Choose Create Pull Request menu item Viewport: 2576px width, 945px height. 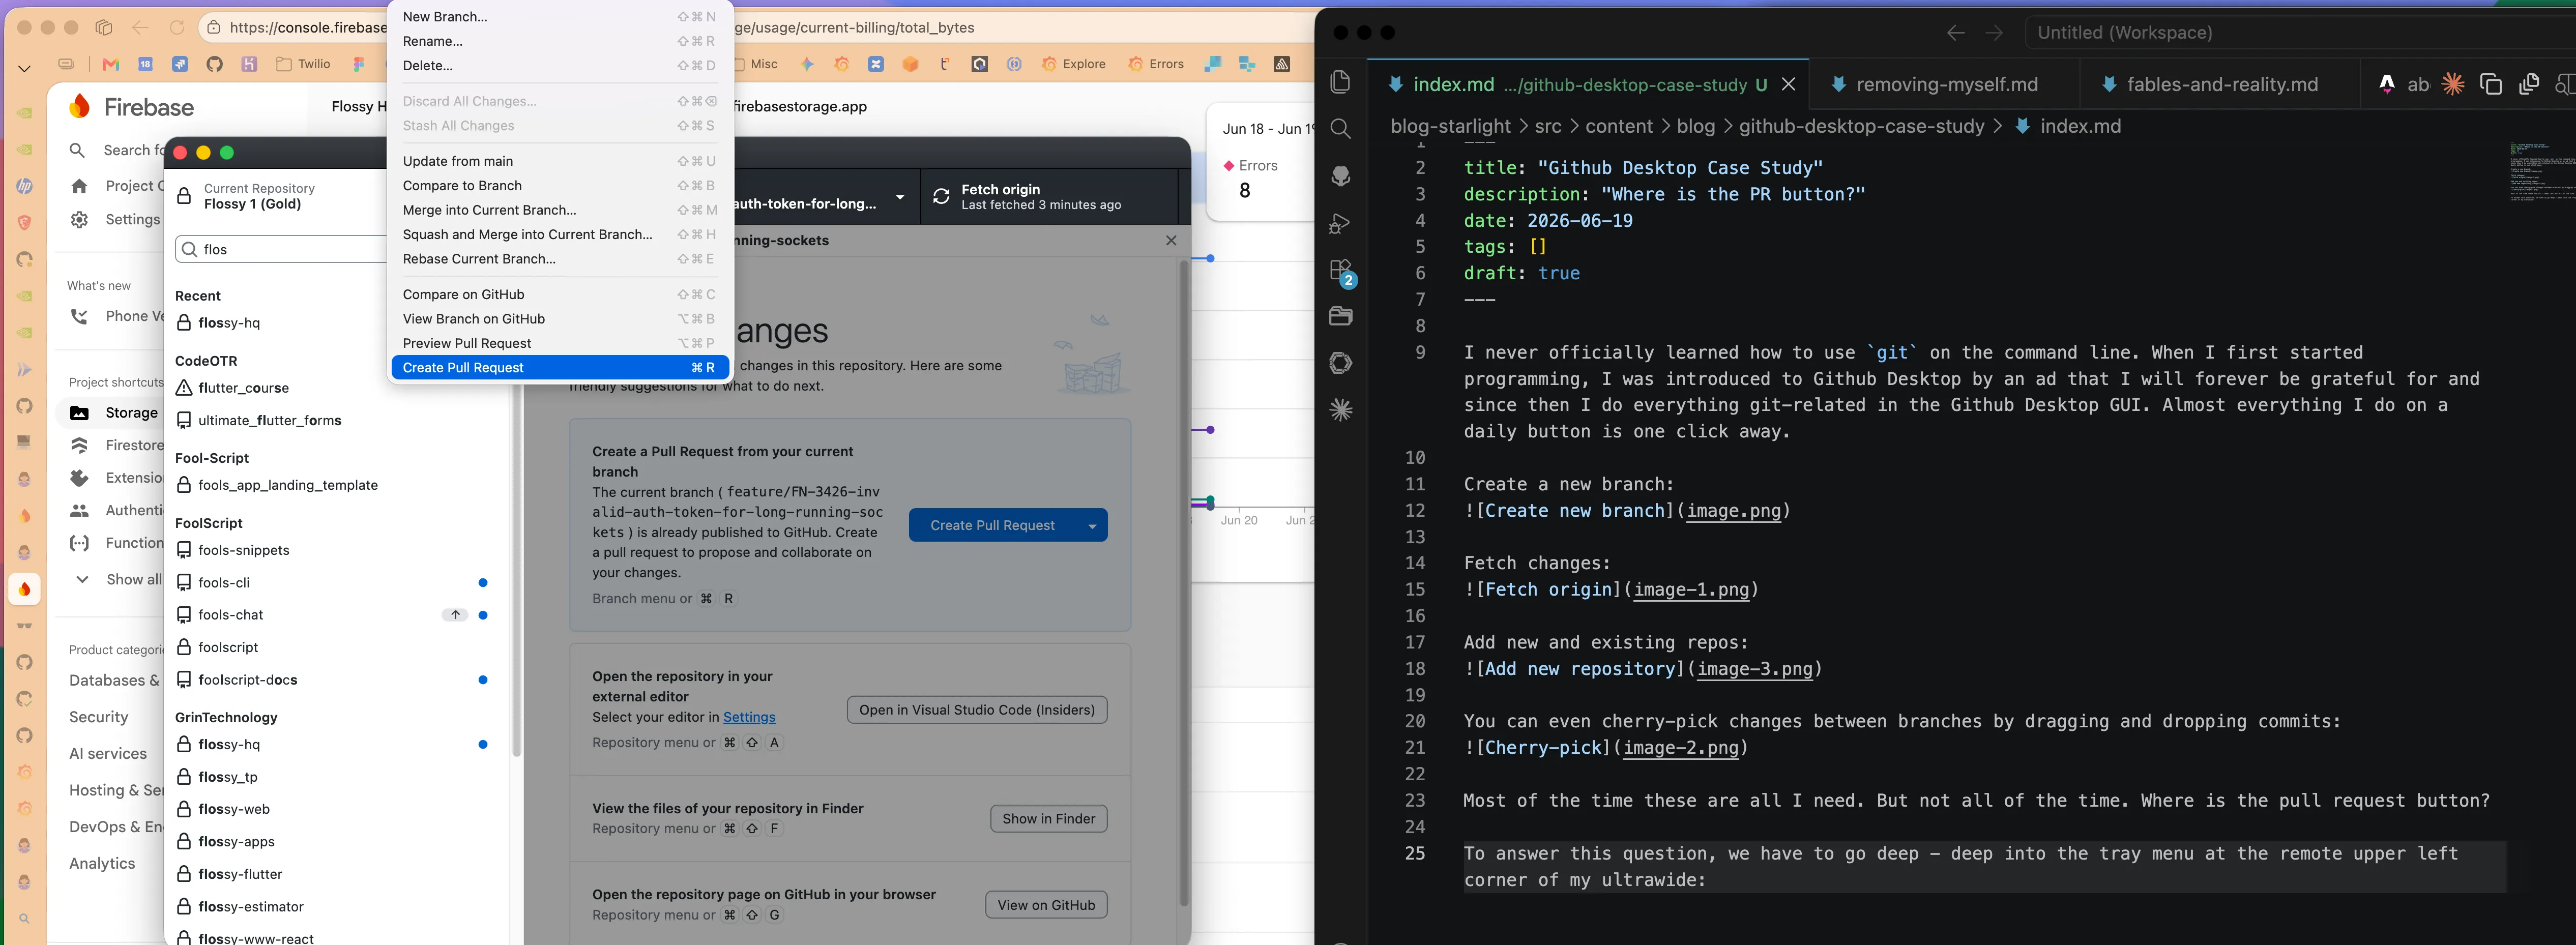[x=560, y=368]
